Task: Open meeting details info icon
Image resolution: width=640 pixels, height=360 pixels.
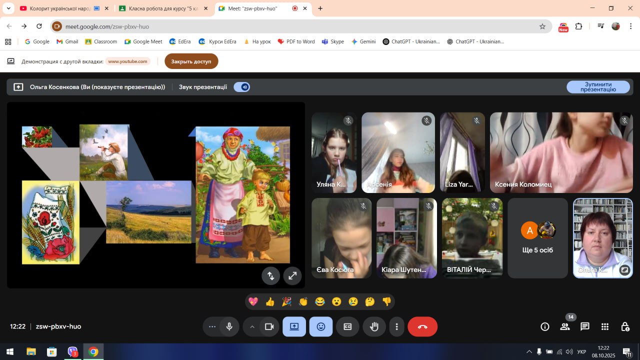Action: click(545, 327)
